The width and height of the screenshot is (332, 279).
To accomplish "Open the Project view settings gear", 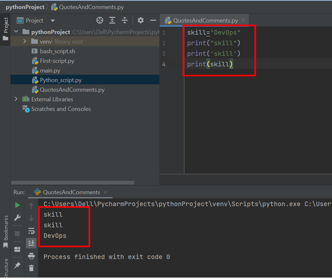I will (x=140, y=20).
